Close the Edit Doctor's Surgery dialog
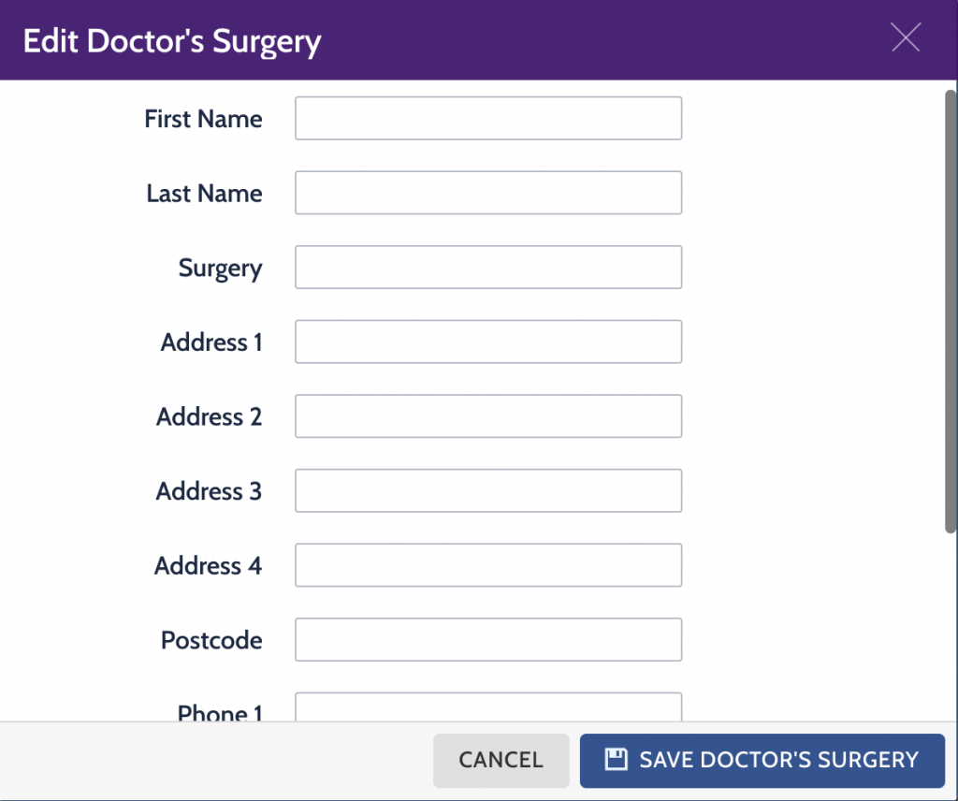The height and width of the screenshot is (801, 958). click(906, 37)
